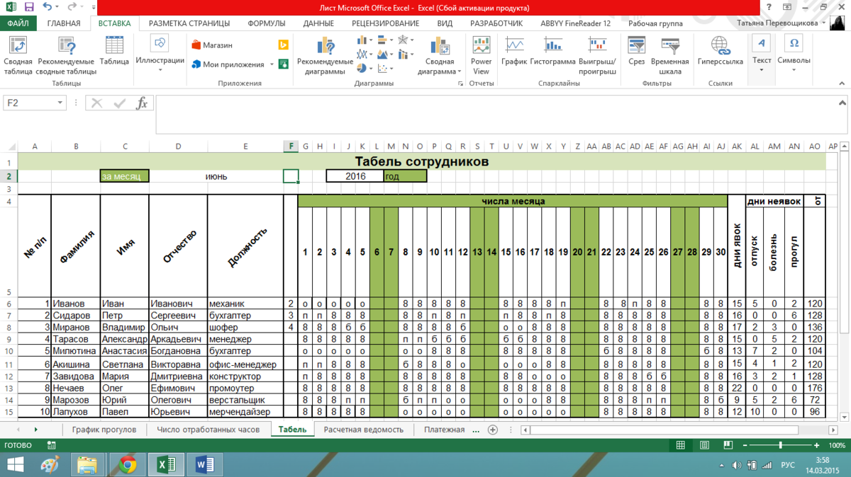Click the Временная шкала (Timeline) icon

pos(670,55)
